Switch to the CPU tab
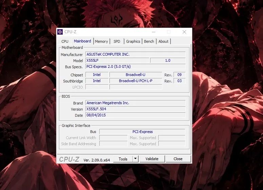 click(65, 41)
